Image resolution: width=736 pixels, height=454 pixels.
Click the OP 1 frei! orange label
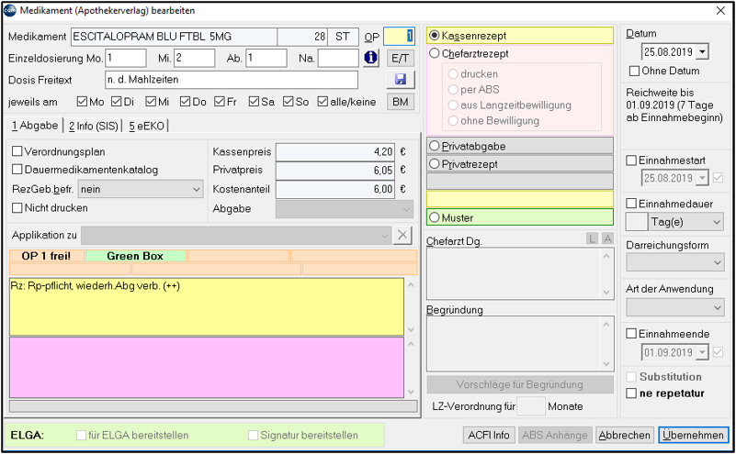47,256
